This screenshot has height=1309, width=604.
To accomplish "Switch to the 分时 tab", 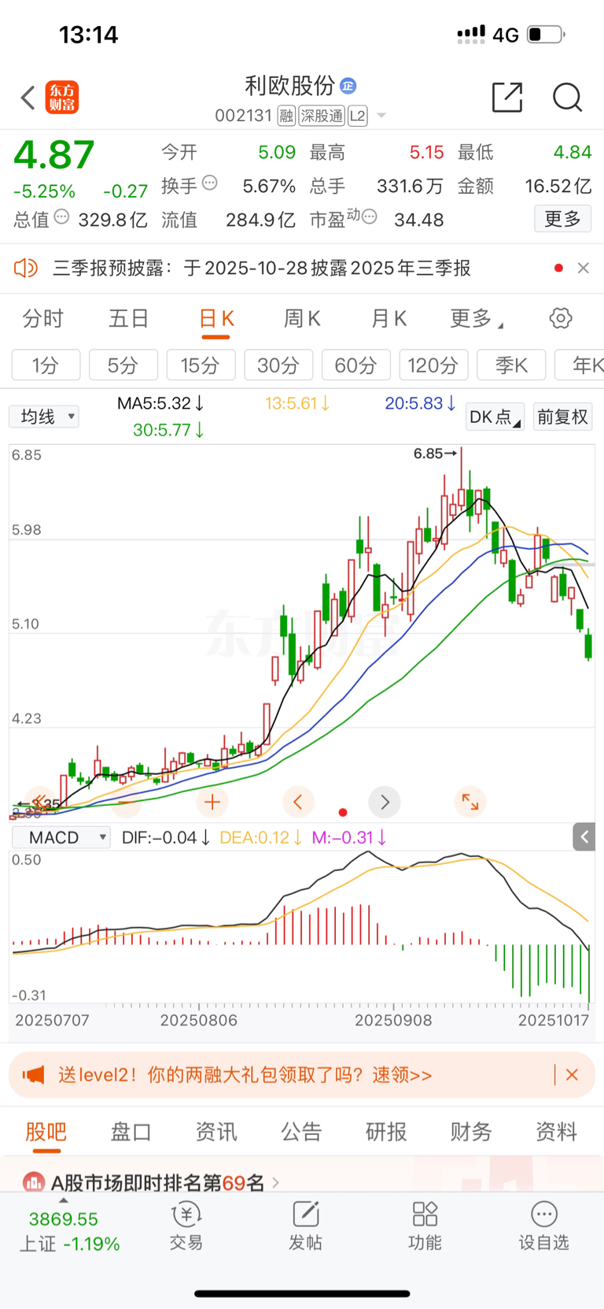I will coord(42,318).
